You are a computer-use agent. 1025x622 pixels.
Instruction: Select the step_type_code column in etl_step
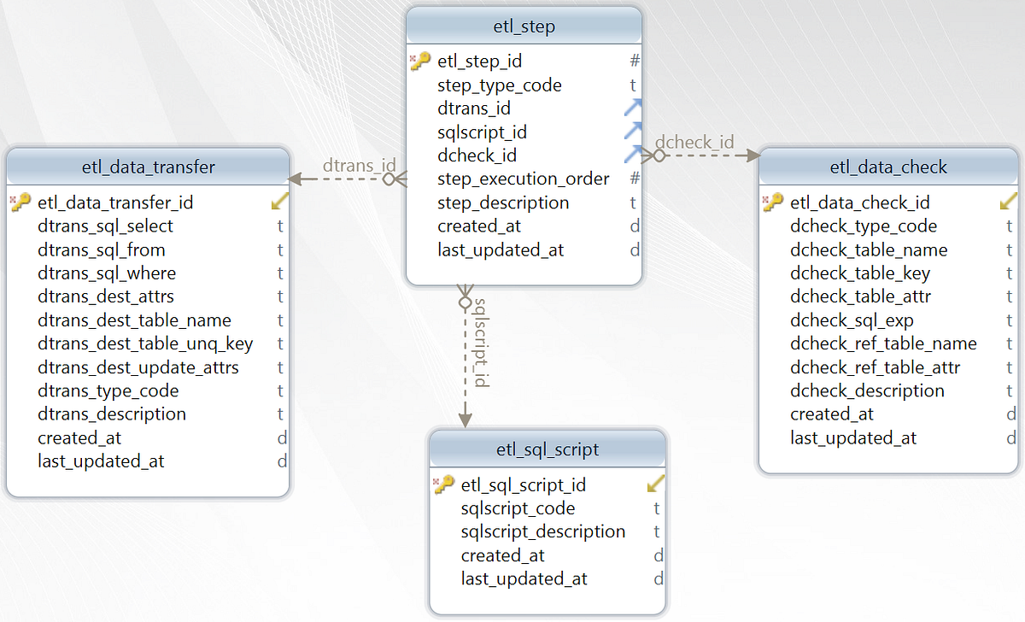(499, 85)
